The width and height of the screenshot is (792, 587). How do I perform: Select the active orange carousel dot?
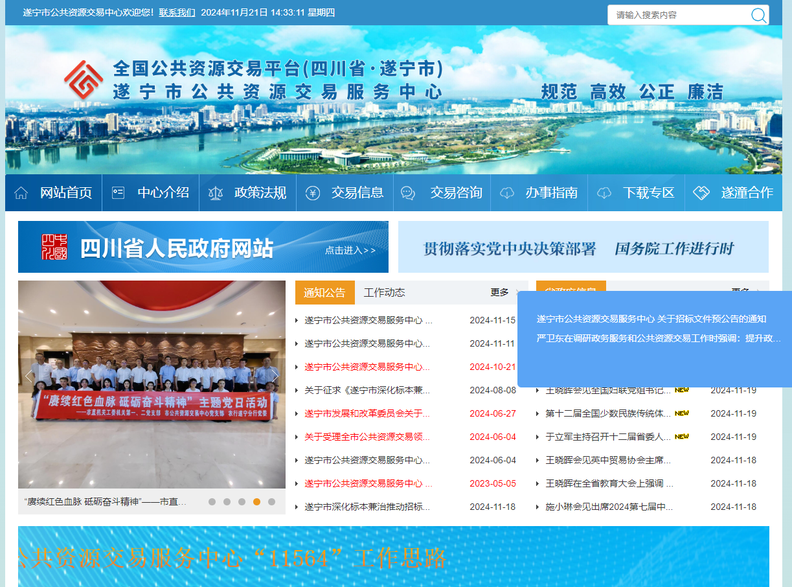256,501
